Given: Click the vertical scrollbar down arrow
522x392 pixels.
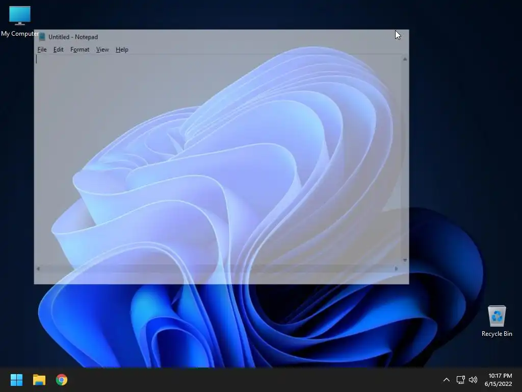Looking at the screenshot, I should 405,260.
